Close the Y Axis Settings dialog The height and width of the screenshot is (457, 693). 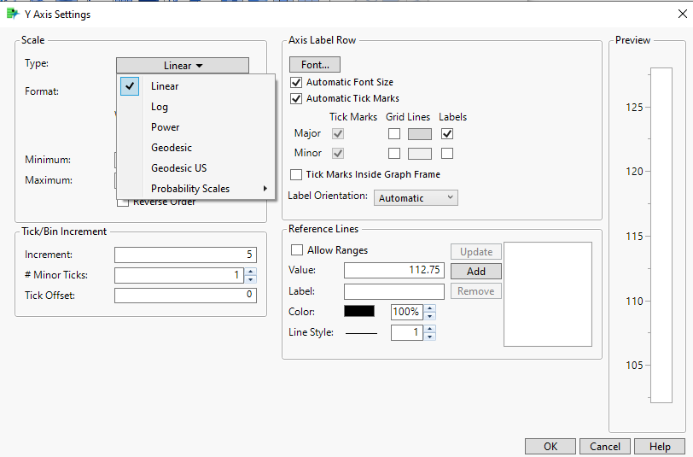click(683, 15)
